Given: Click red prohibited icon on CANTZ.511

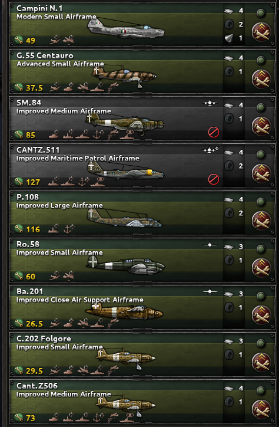Looking at the screenshot, I should [214, 179].
